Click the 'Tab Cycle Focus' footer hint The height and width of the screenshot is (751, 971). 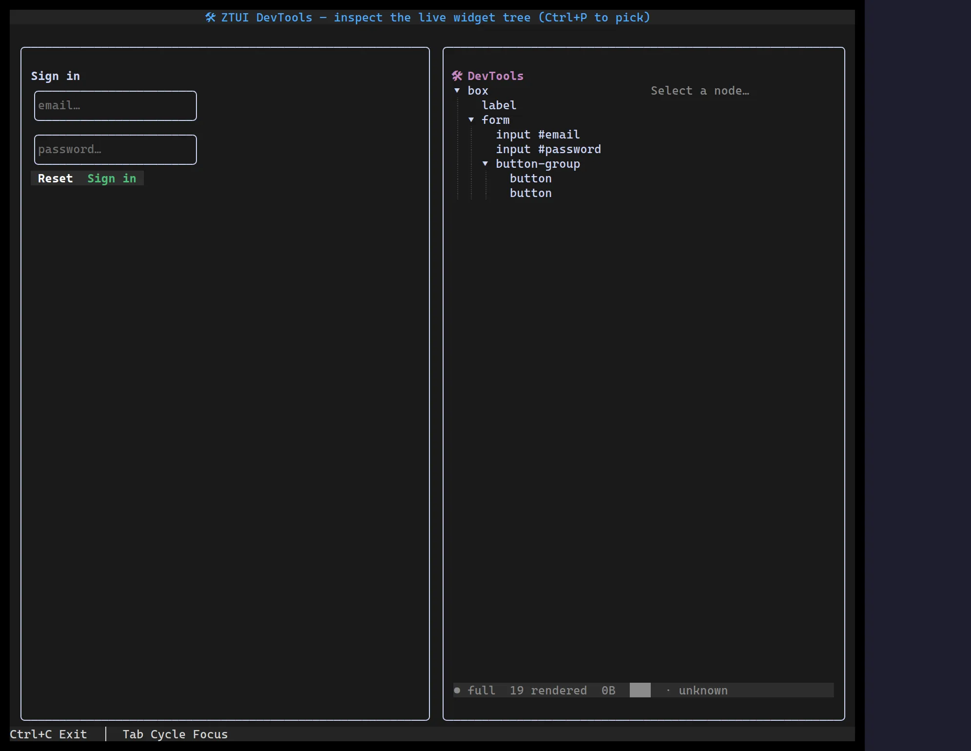(x=175, y=734)
